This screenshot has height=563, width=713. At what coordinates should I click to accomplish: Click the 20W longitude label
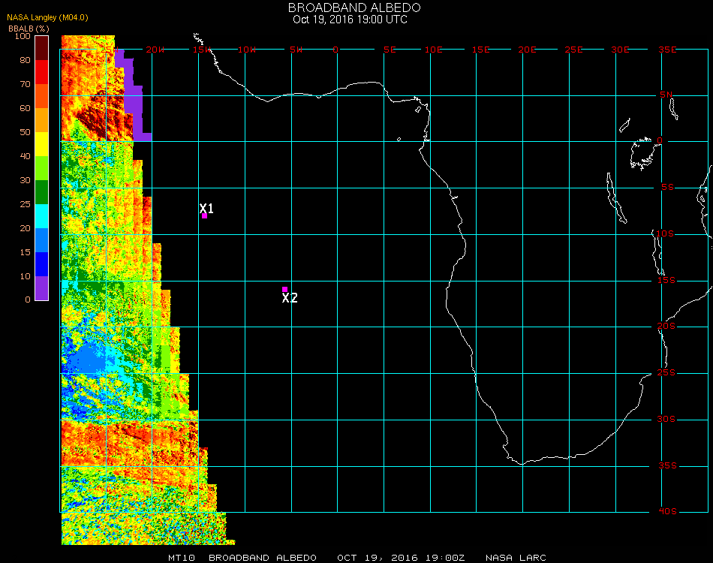155,50
